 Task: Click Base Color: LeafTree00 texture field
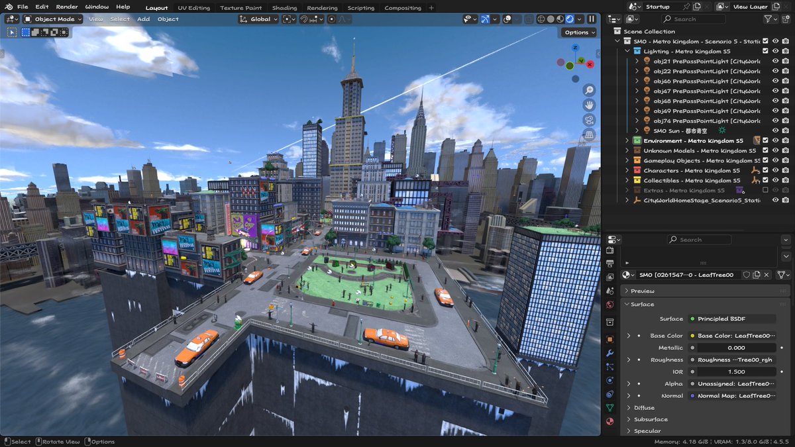(x=731, y=336)
